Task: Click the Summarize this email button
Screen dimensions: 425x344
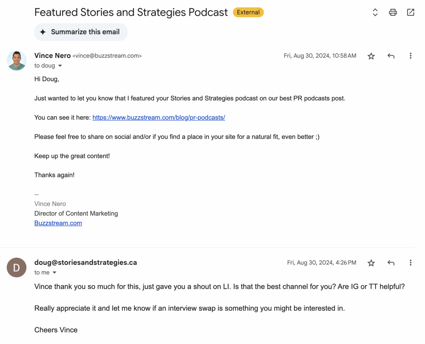Action: pos(81,32)
